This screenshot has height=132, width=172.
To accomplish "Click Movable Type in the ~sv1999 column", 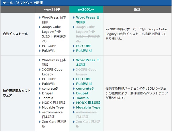I will (x=53, y=107).
